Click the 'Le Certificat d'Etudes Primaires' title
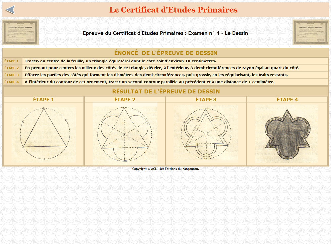Image resolution: width=331 pixels, height=244 pixels. point(173,10)
